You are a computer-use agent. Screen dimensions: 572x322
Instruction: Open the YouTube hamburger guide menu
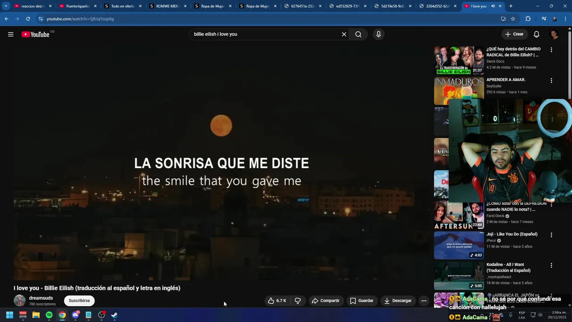(11, 34)
